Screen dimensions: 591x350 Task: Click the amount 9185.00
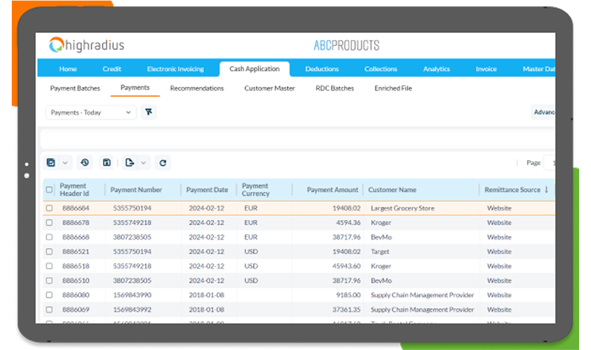(x=348, y=295)
